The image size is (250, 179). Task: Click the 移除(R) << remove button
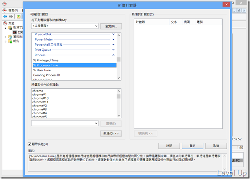pos(146,134)
